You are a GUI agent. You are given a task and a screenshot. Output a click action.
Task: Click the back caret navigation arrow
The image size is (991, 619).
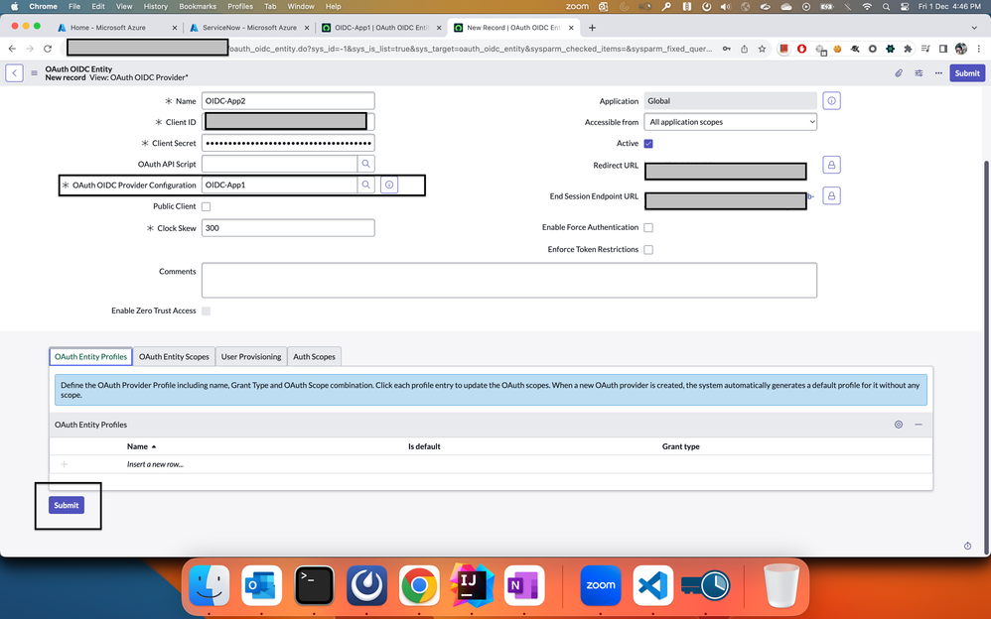click(x=13, y=72)
